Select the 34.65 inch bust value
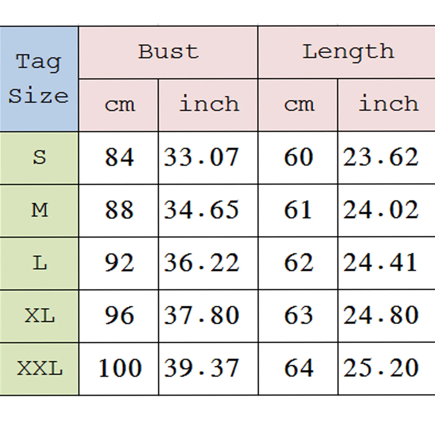The image size is (435, 435). pyautogui.click(x=201, y=210)
